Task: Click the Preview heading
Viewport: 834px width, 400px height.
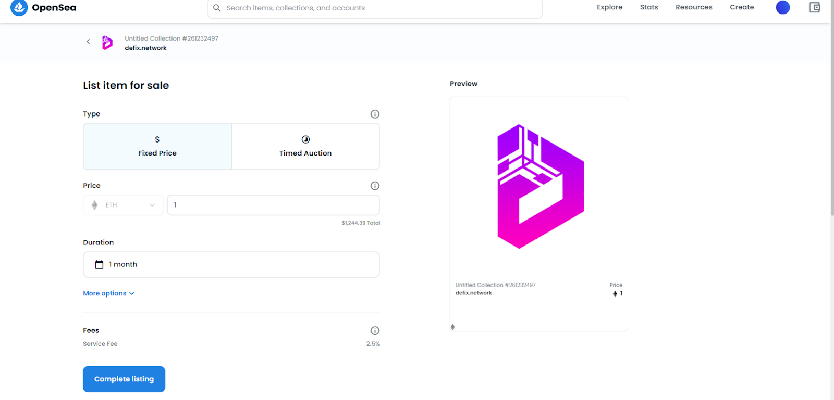Action: tap(463, 84)
